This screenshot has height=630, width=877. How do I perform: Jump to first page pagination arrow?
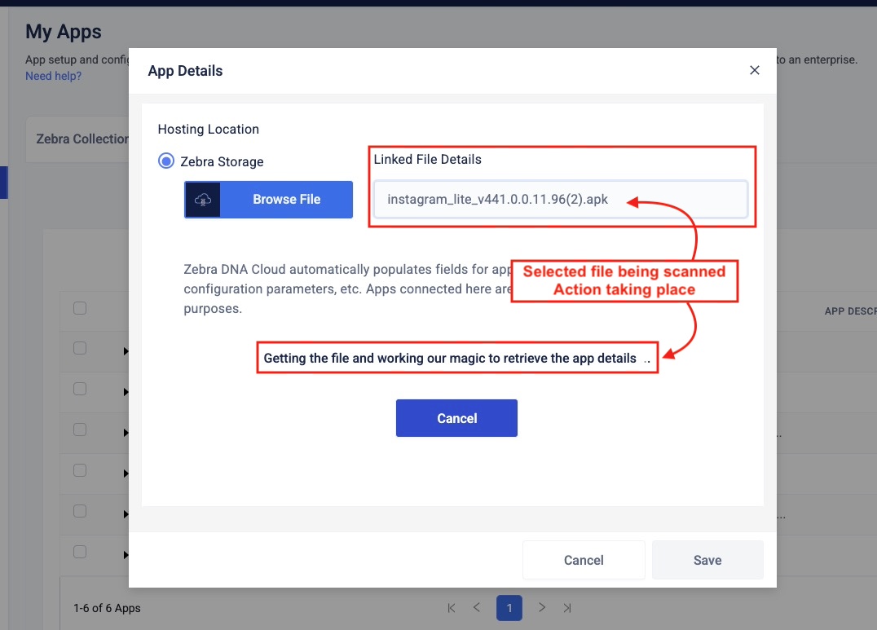coord(452,608)
